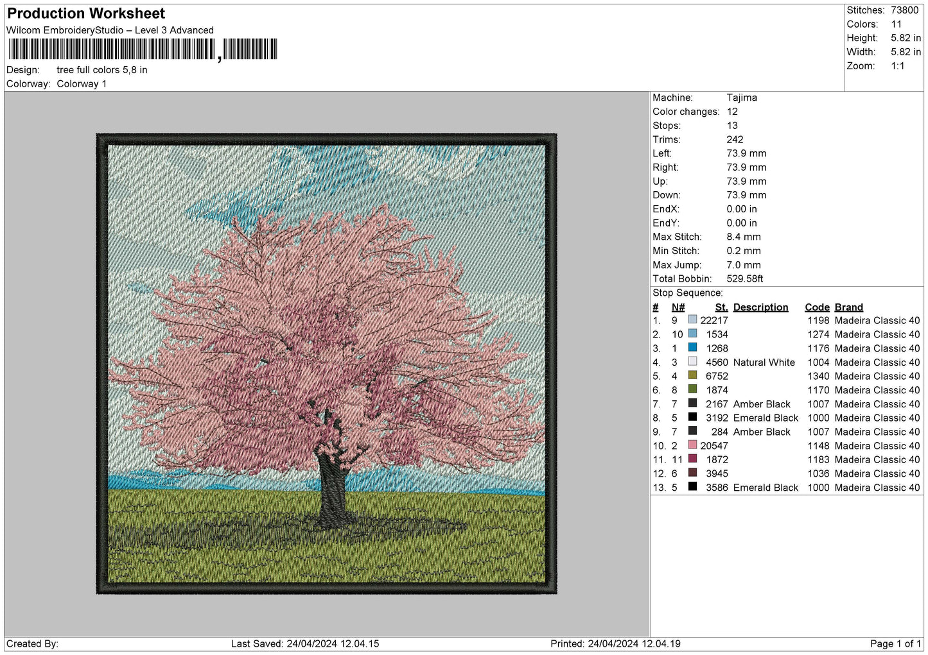This screenshot has width=928, height=655.
Task: Click the EndX value 0.00 in
Action: point(742,209)
